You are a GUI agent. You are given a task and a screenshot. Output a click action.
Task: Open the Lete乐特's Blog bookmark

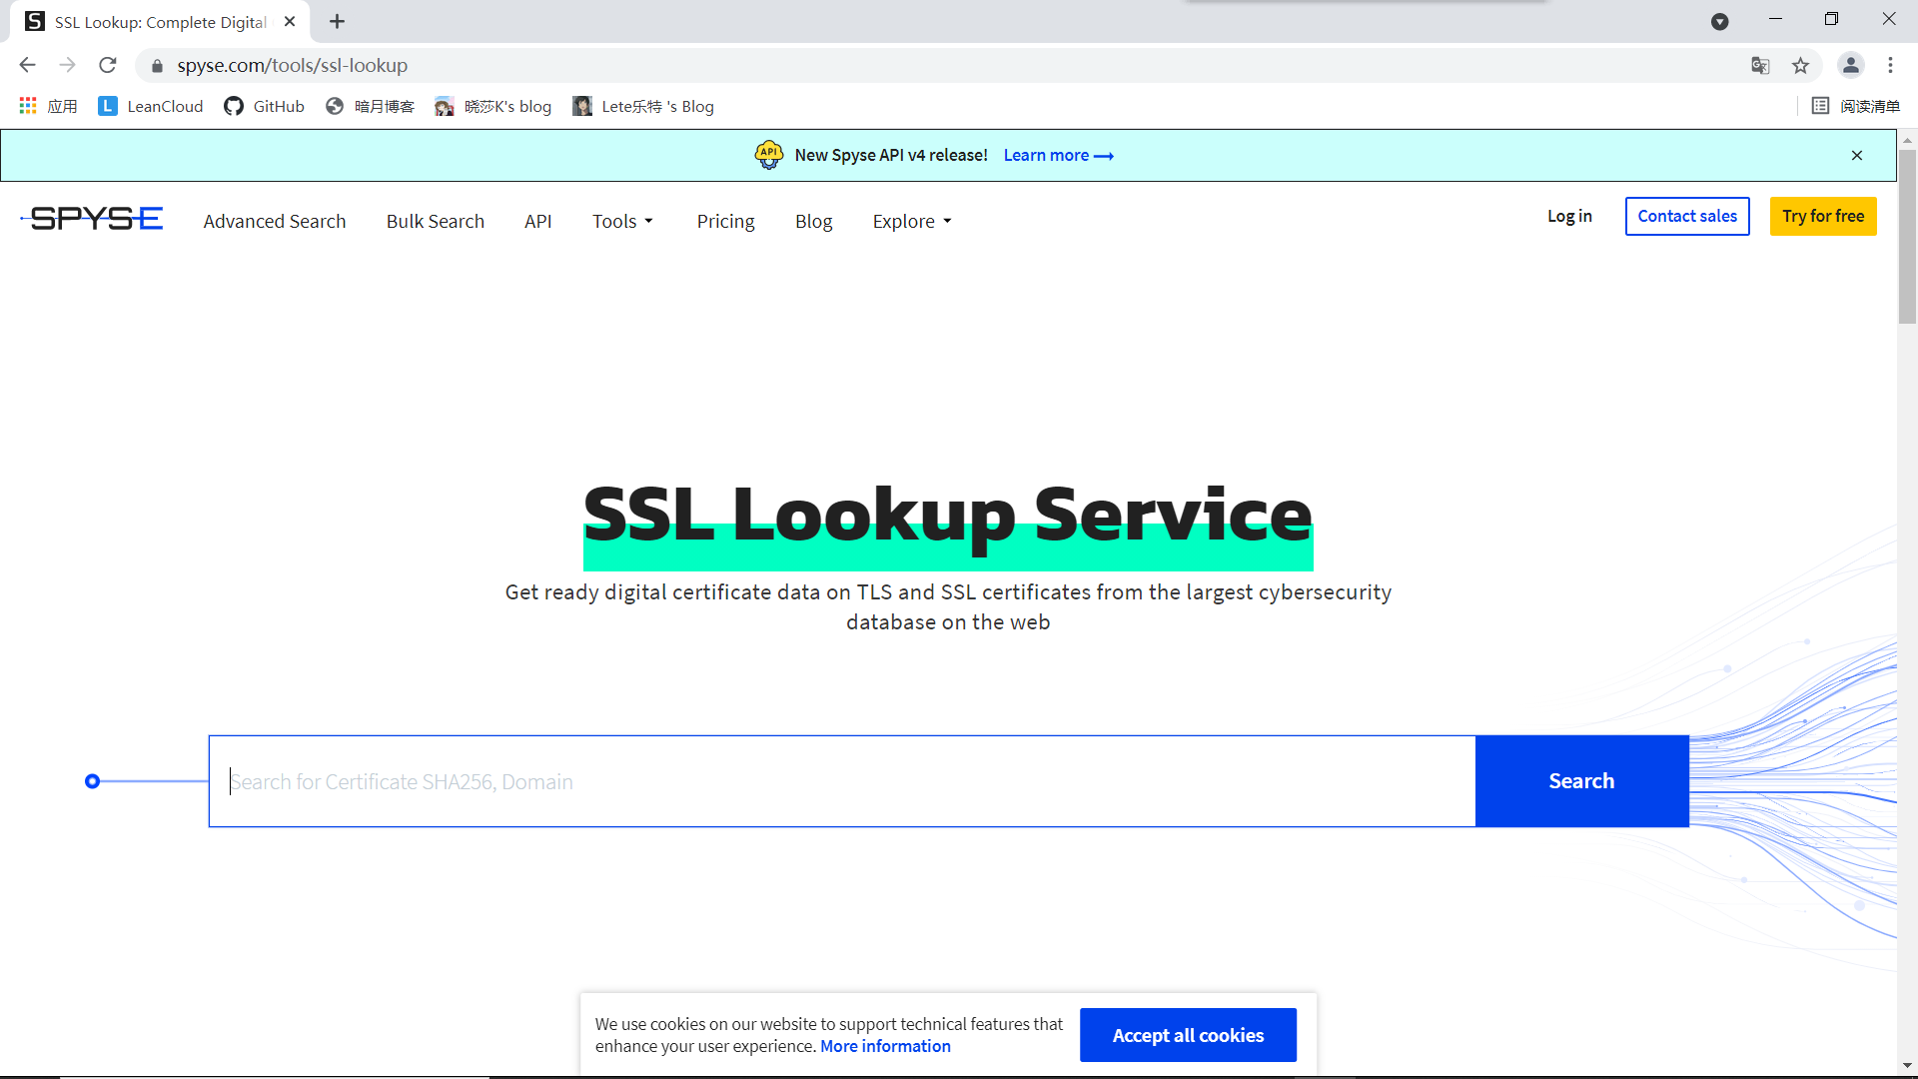click(643, 106)
